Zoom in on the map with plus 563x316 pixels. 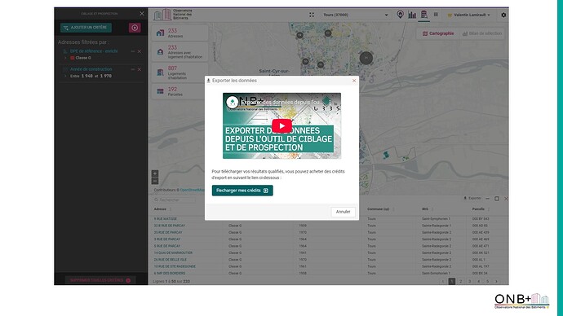coord(155,173)
